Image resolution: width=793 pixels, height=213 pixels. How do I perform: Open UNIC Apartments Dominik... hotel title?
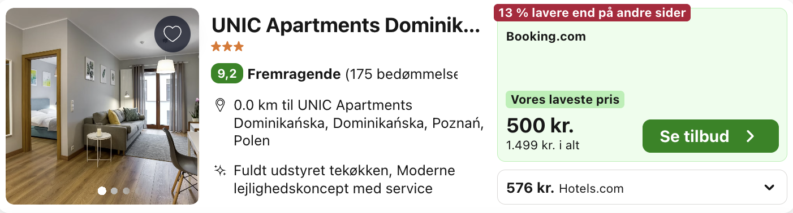(345, 25)
